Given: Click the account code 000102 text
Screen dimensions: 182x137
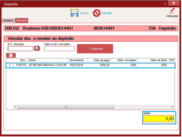Looking at the screenshot, I should coord(12,28).
